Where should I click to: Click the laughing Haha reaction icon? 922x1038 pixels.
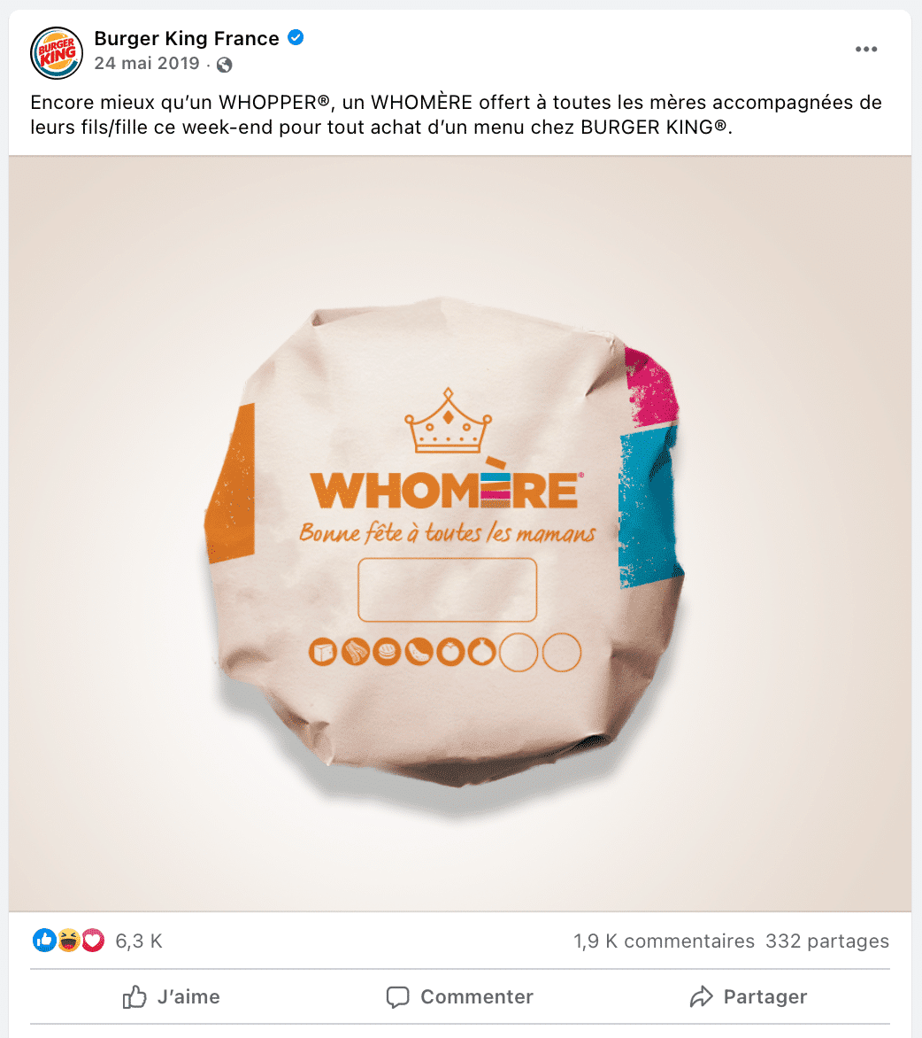click(68, 940)
